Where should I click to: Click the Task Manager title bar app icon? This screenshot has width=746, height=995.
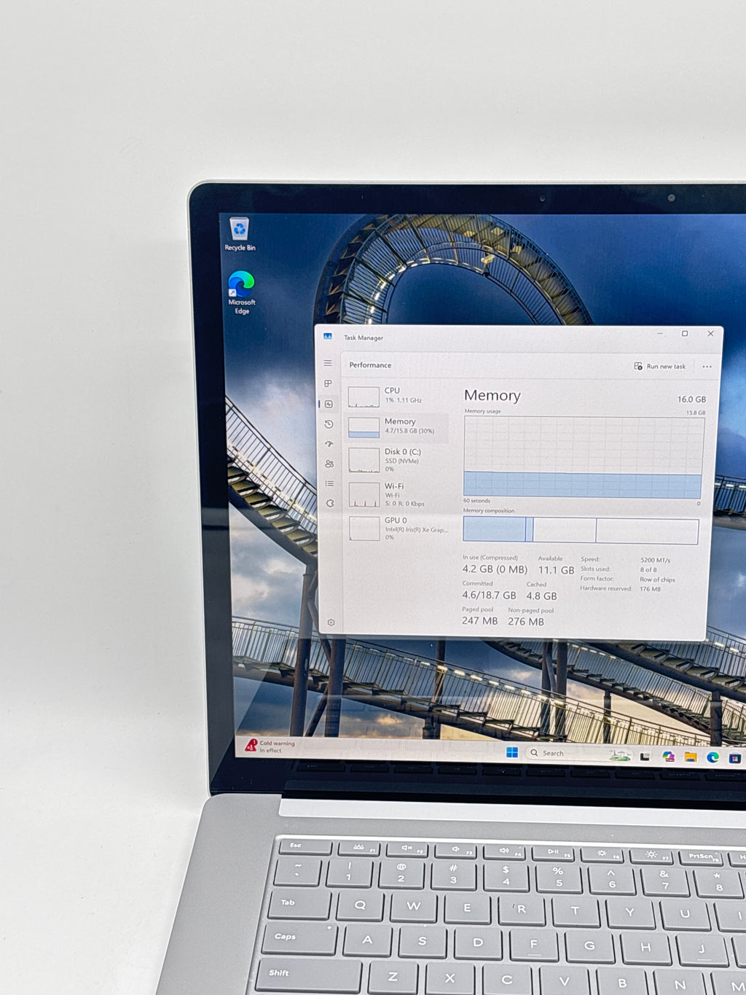coord(328,337)
